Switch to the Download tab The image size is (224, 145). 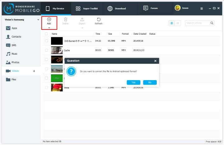point(117,8)
